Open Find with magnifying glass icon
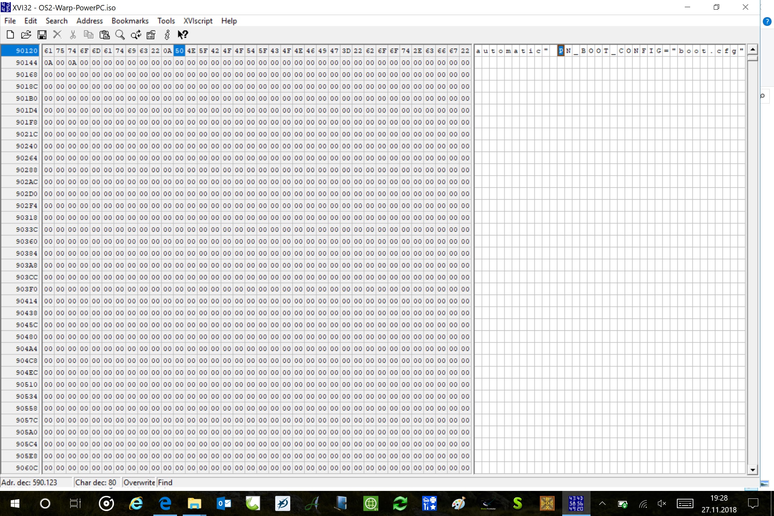The height and width of the screenshot is (516, 774). coord(120,35)
